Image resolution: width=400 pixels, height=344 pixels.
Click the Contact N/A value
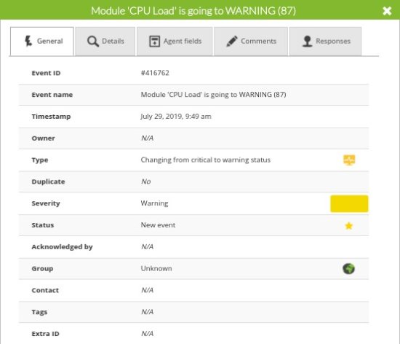click(x=147, y=290)
